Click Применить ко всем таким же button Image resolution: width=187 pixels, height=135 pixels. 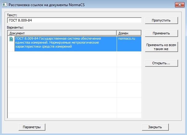[x=161, y=47]
